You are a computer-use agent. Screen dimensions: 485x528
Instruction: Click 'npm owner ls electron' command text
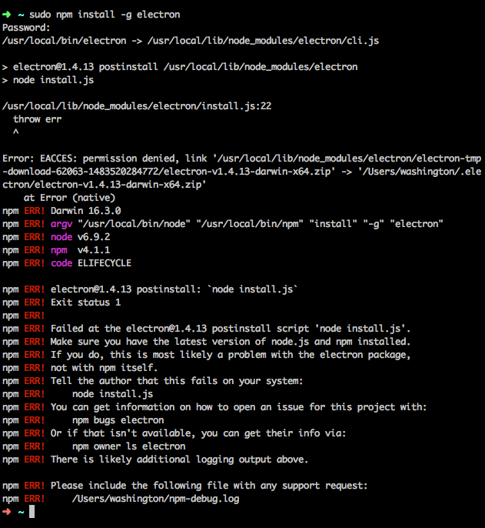pyautogui.click(x=129, y=446)
